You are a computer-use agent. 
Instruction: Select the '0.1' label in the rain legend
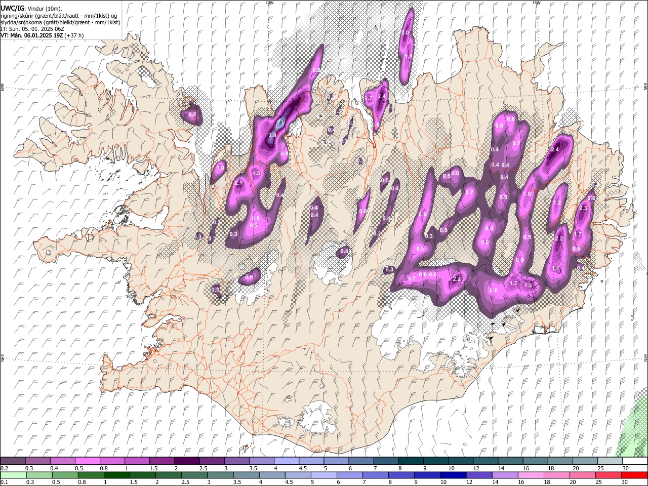(x=4, y=482)
